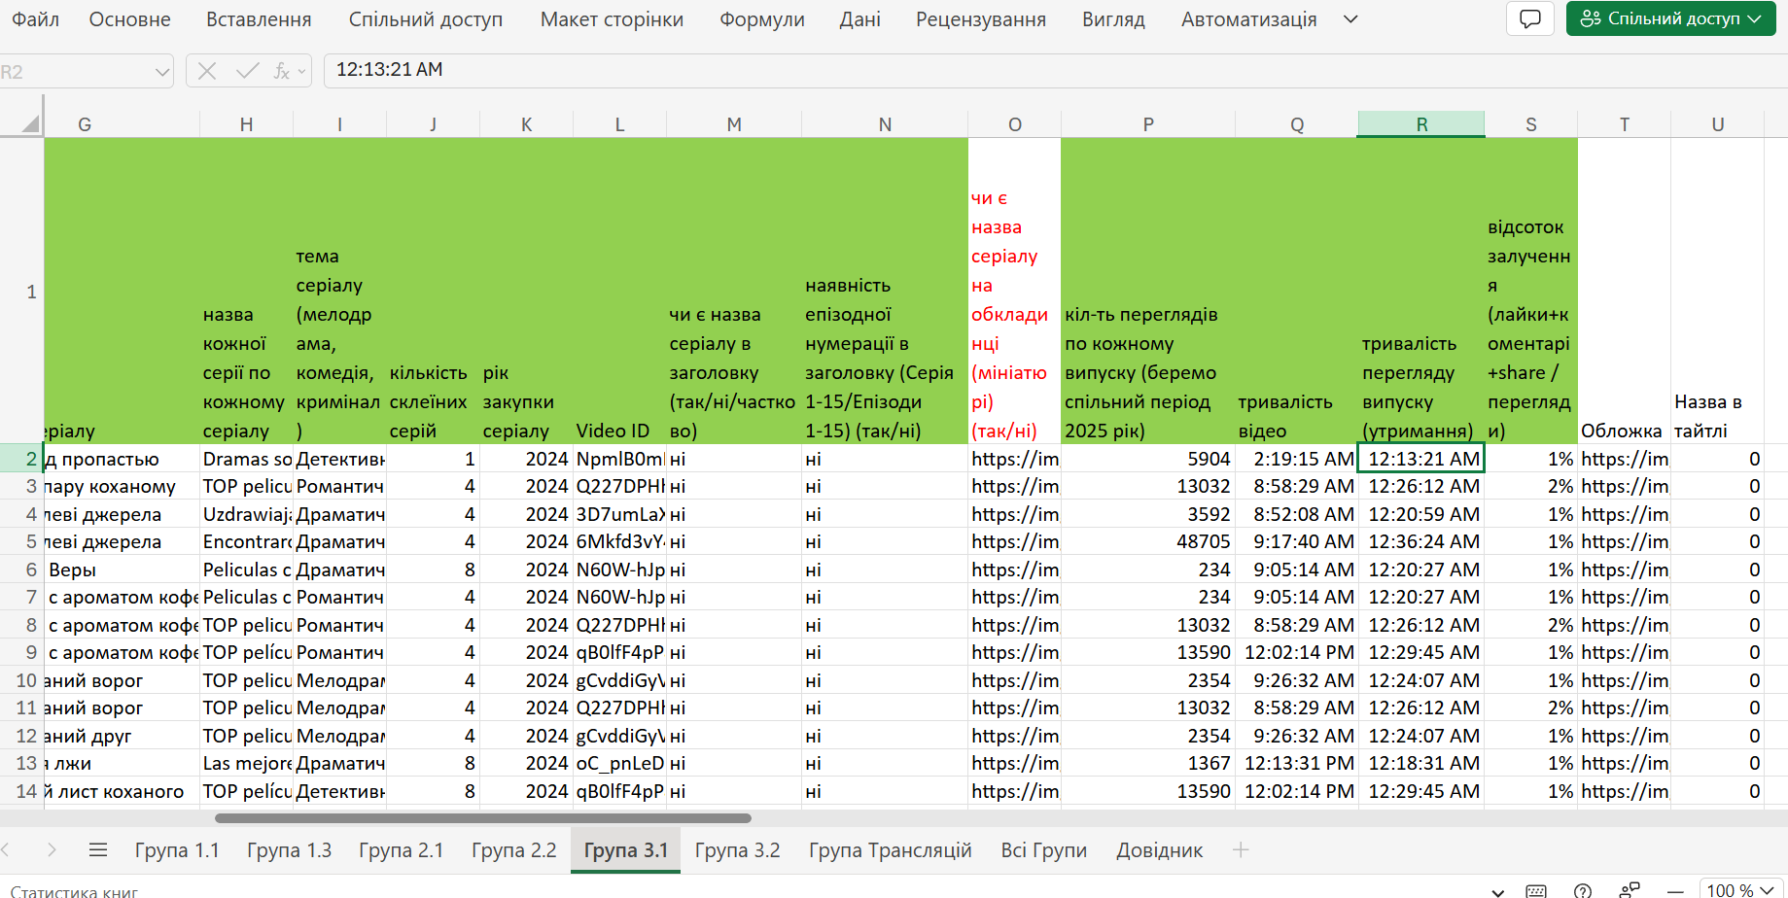Go to previous sheet tabs arrow

pos(8,850)
